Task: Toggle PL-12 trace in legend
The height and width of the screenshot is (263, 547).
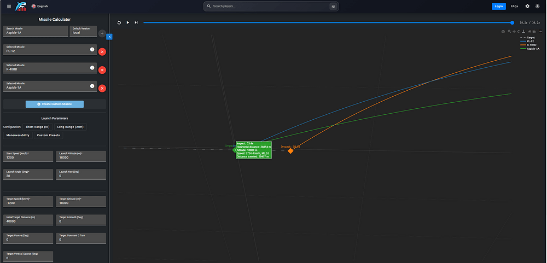Action: pyautogui.click(x=527, y=41)
